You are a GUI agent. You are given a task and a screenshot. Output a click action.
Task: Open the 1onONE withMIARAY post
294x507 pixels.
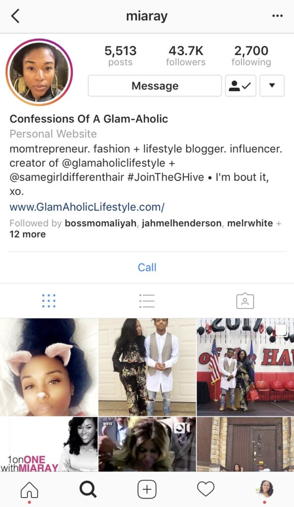click(49, 444)
